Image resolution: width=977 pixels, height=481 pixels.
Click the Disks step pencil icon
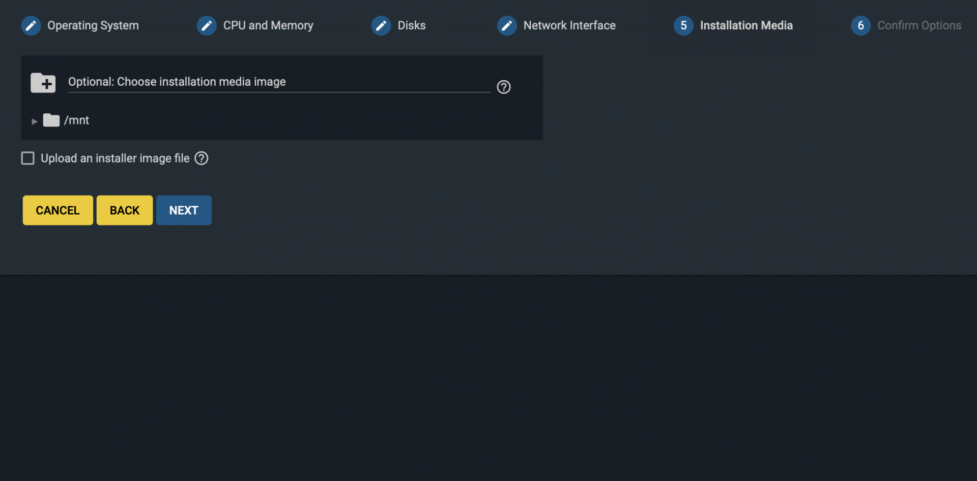click(x=381, y=25)
